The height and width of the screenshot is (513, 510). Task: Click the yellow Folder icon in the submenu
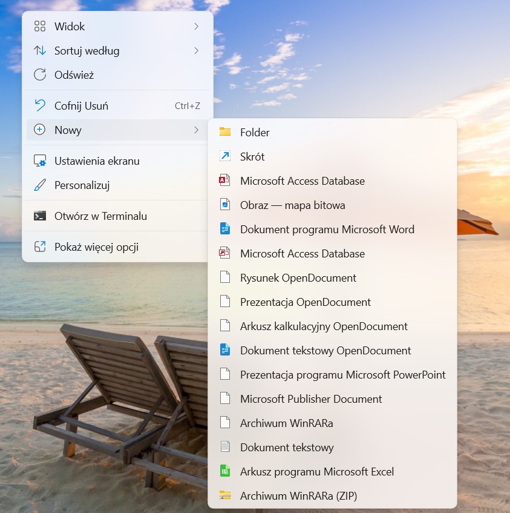[x=225, y=132]
